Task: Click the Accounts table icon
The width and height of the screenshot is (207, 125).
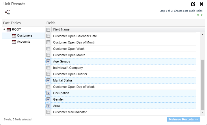Action: point(14,42)
